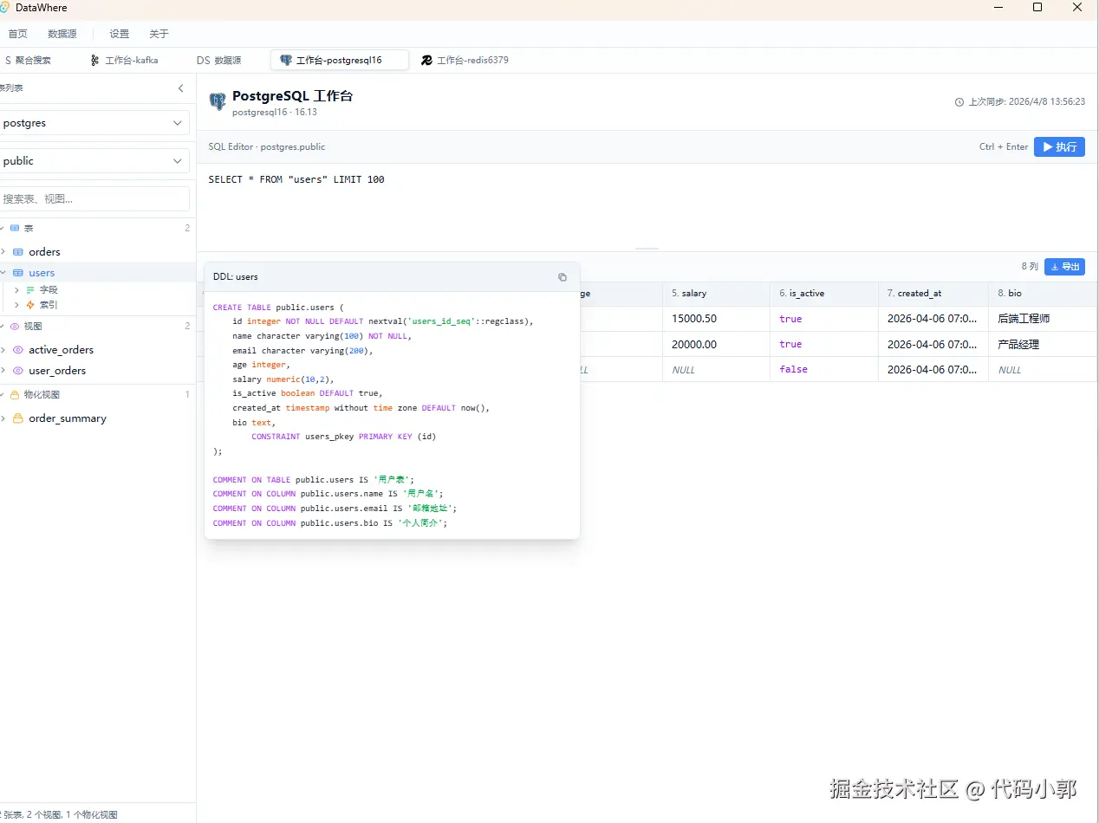Click the redis icon on 工作台-redis6379 tab
The image size is (1099, 823).
426,61
